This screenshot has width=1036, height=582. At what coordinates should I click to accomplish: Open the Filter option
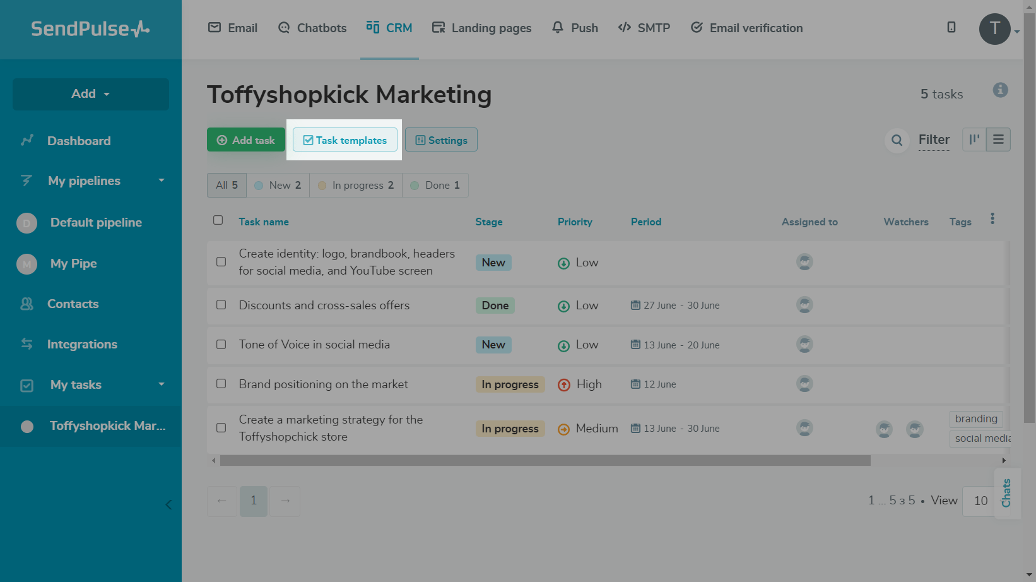[934, 140]
